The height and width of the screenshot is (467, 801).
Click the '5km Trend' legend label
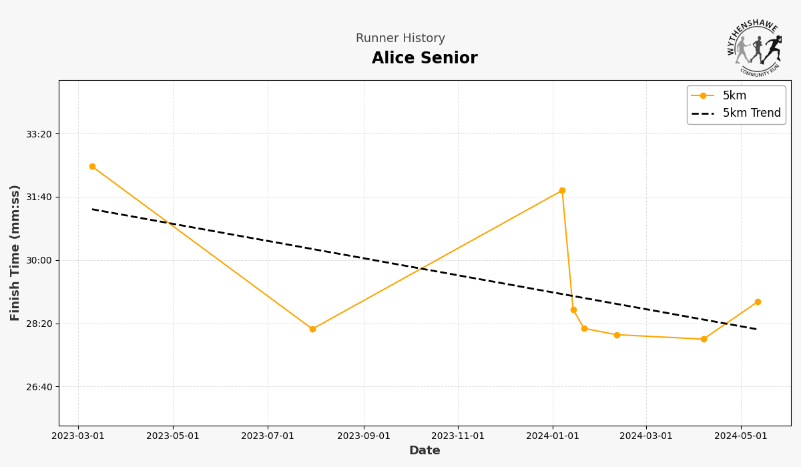(752, 113)
